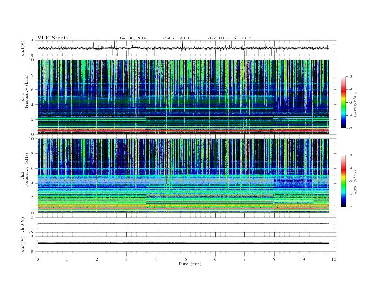Viewport: 376px width, 291px height.
Task: Click the "2" kHz tick on ch.1 spectrogram
Action: (x=33, y=119)
